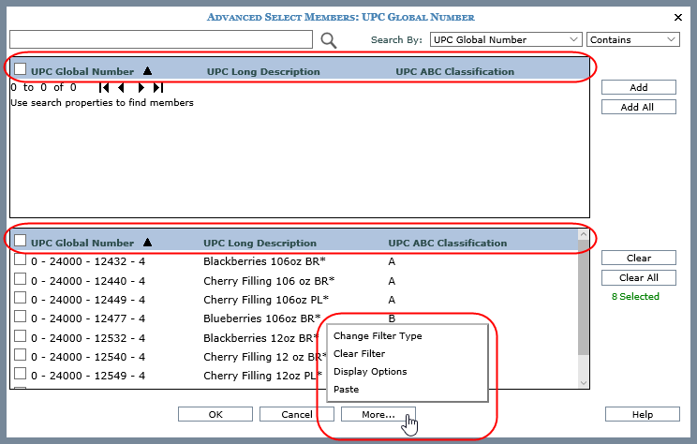
Task: Click into the search text field
Action: coord(161,39)
